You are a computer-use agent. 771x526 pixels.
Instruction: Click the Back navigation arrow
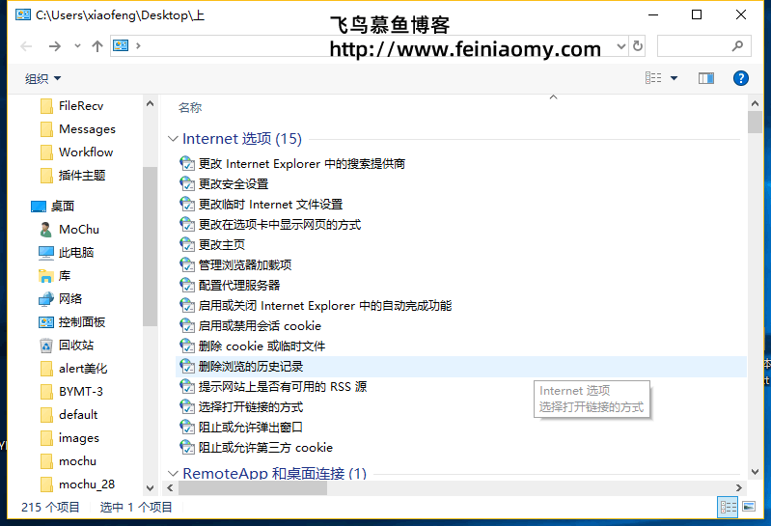point(26,46)
